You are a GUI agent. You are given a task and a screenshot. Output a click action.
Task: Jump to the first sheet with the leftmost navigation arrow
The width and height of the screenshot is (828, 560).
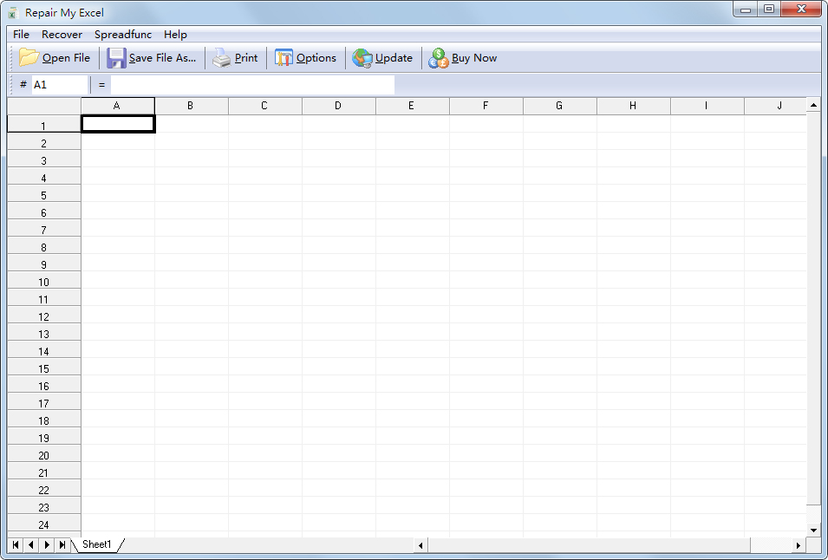(14, 544)
